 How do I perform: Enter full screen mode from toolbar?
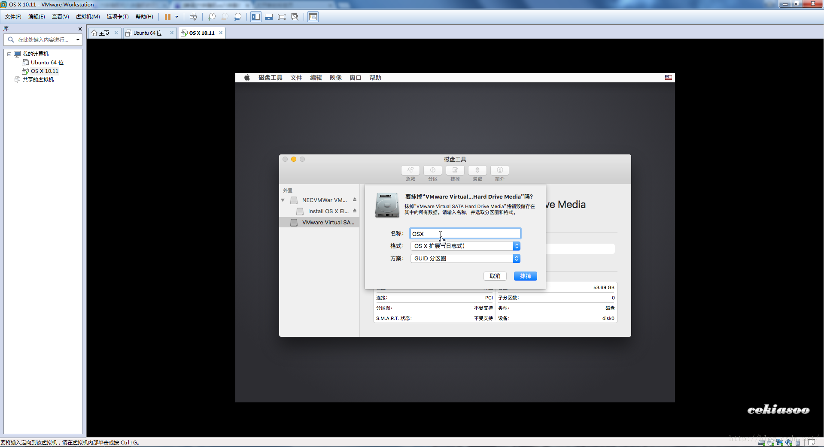[282, 17]
